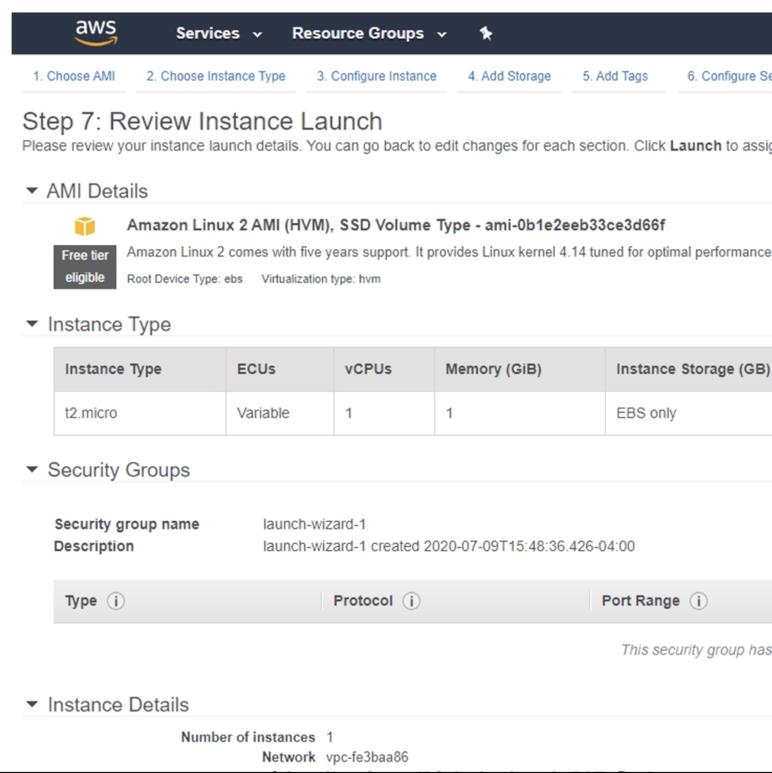The image size is (772, 773).
Task: Click the launch-wizard-1 security group name value
Action: (x=314, y=524)
